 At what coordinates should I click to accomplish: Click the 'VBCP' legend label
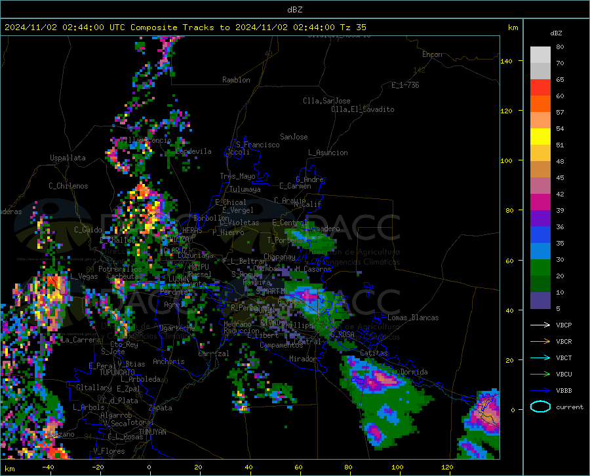pos(564,325)
